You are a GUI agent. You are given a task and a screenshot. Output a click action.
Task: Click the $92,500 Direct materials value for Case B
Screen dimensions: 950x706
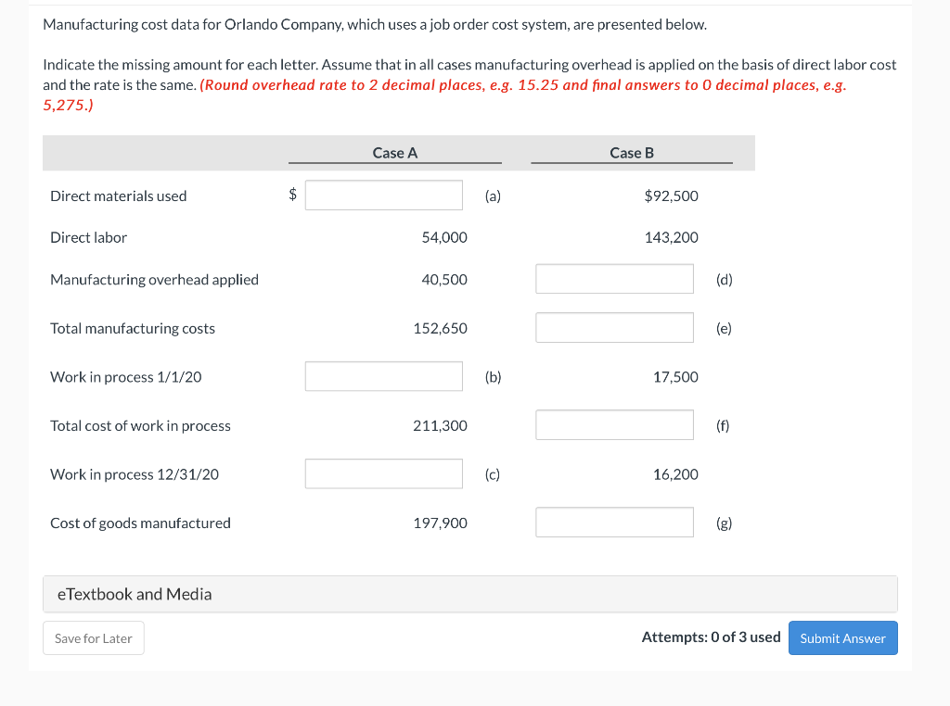671,195
